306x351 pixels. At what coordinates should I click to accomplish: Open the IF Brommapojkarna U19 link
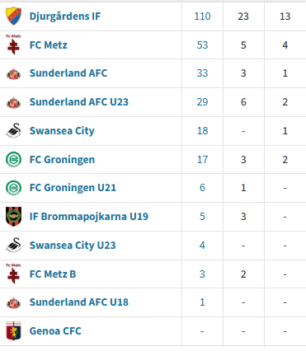89,217
